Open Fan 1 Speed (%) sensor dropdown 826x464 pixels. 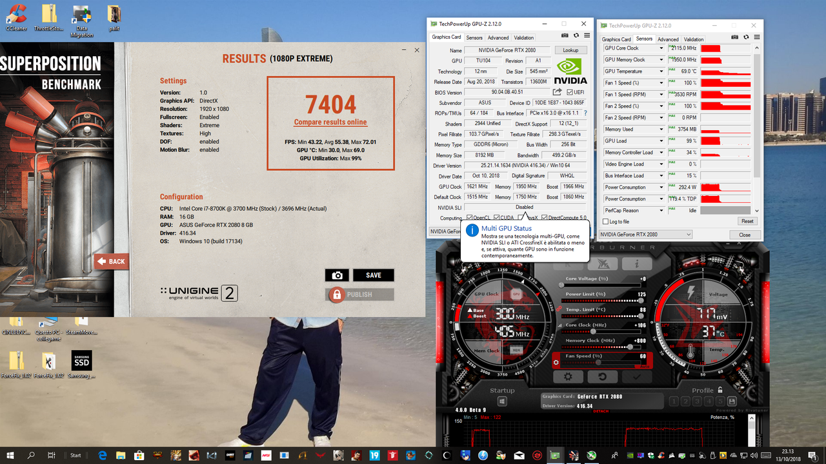(661, 83)
